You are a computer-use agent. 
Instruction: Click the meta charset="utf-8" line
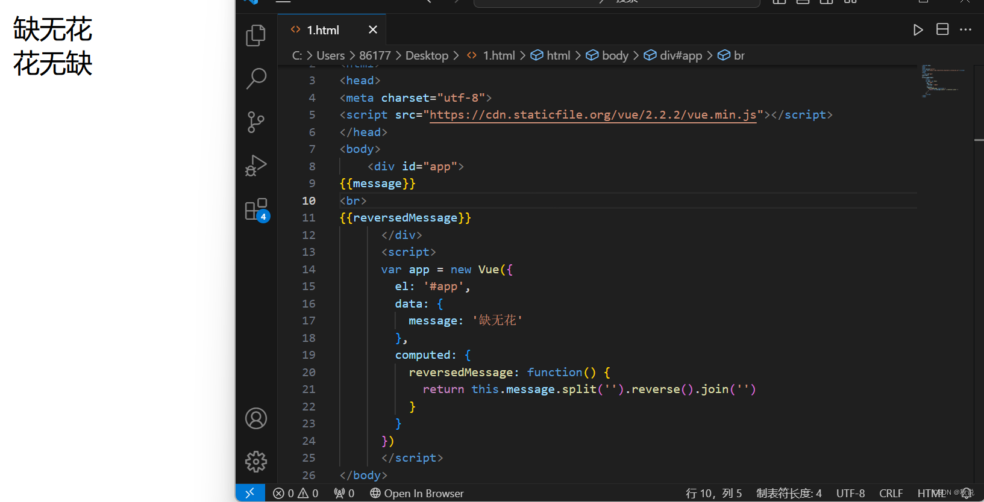[416, 98]
